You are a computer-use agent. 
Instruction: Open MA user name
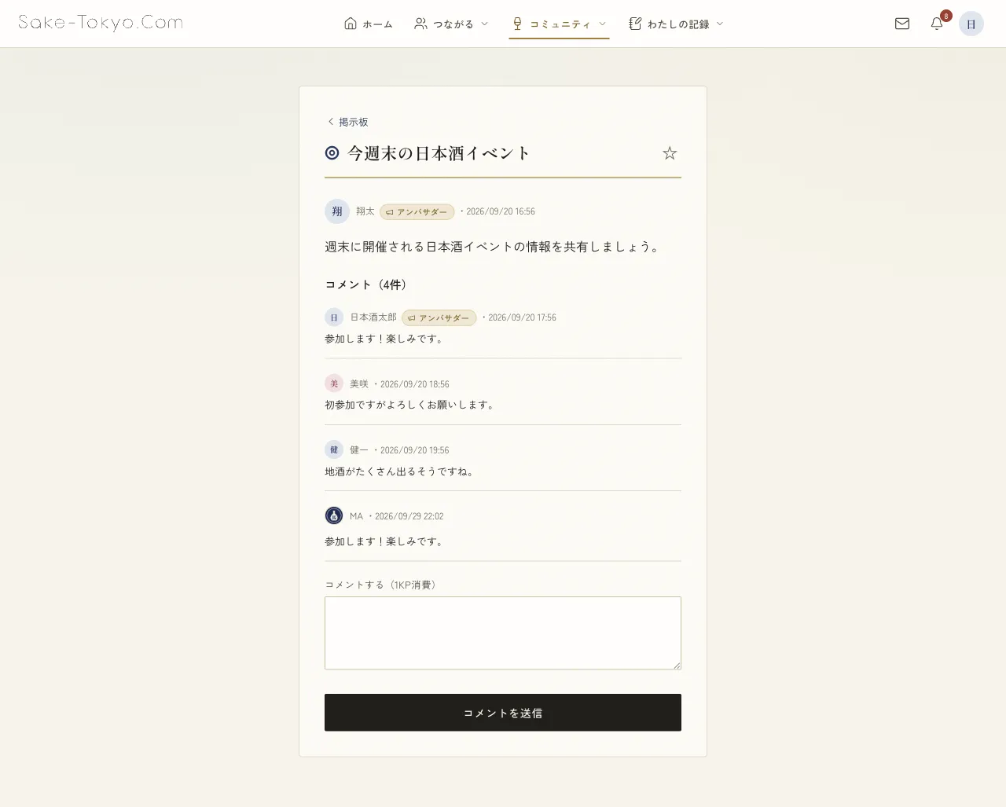357,516
